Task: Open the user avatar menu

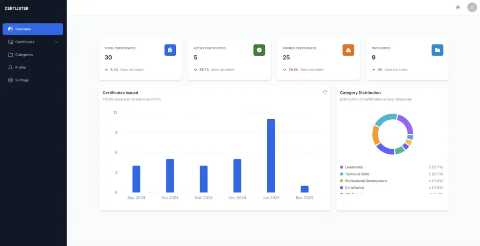Action: point(472,7)
